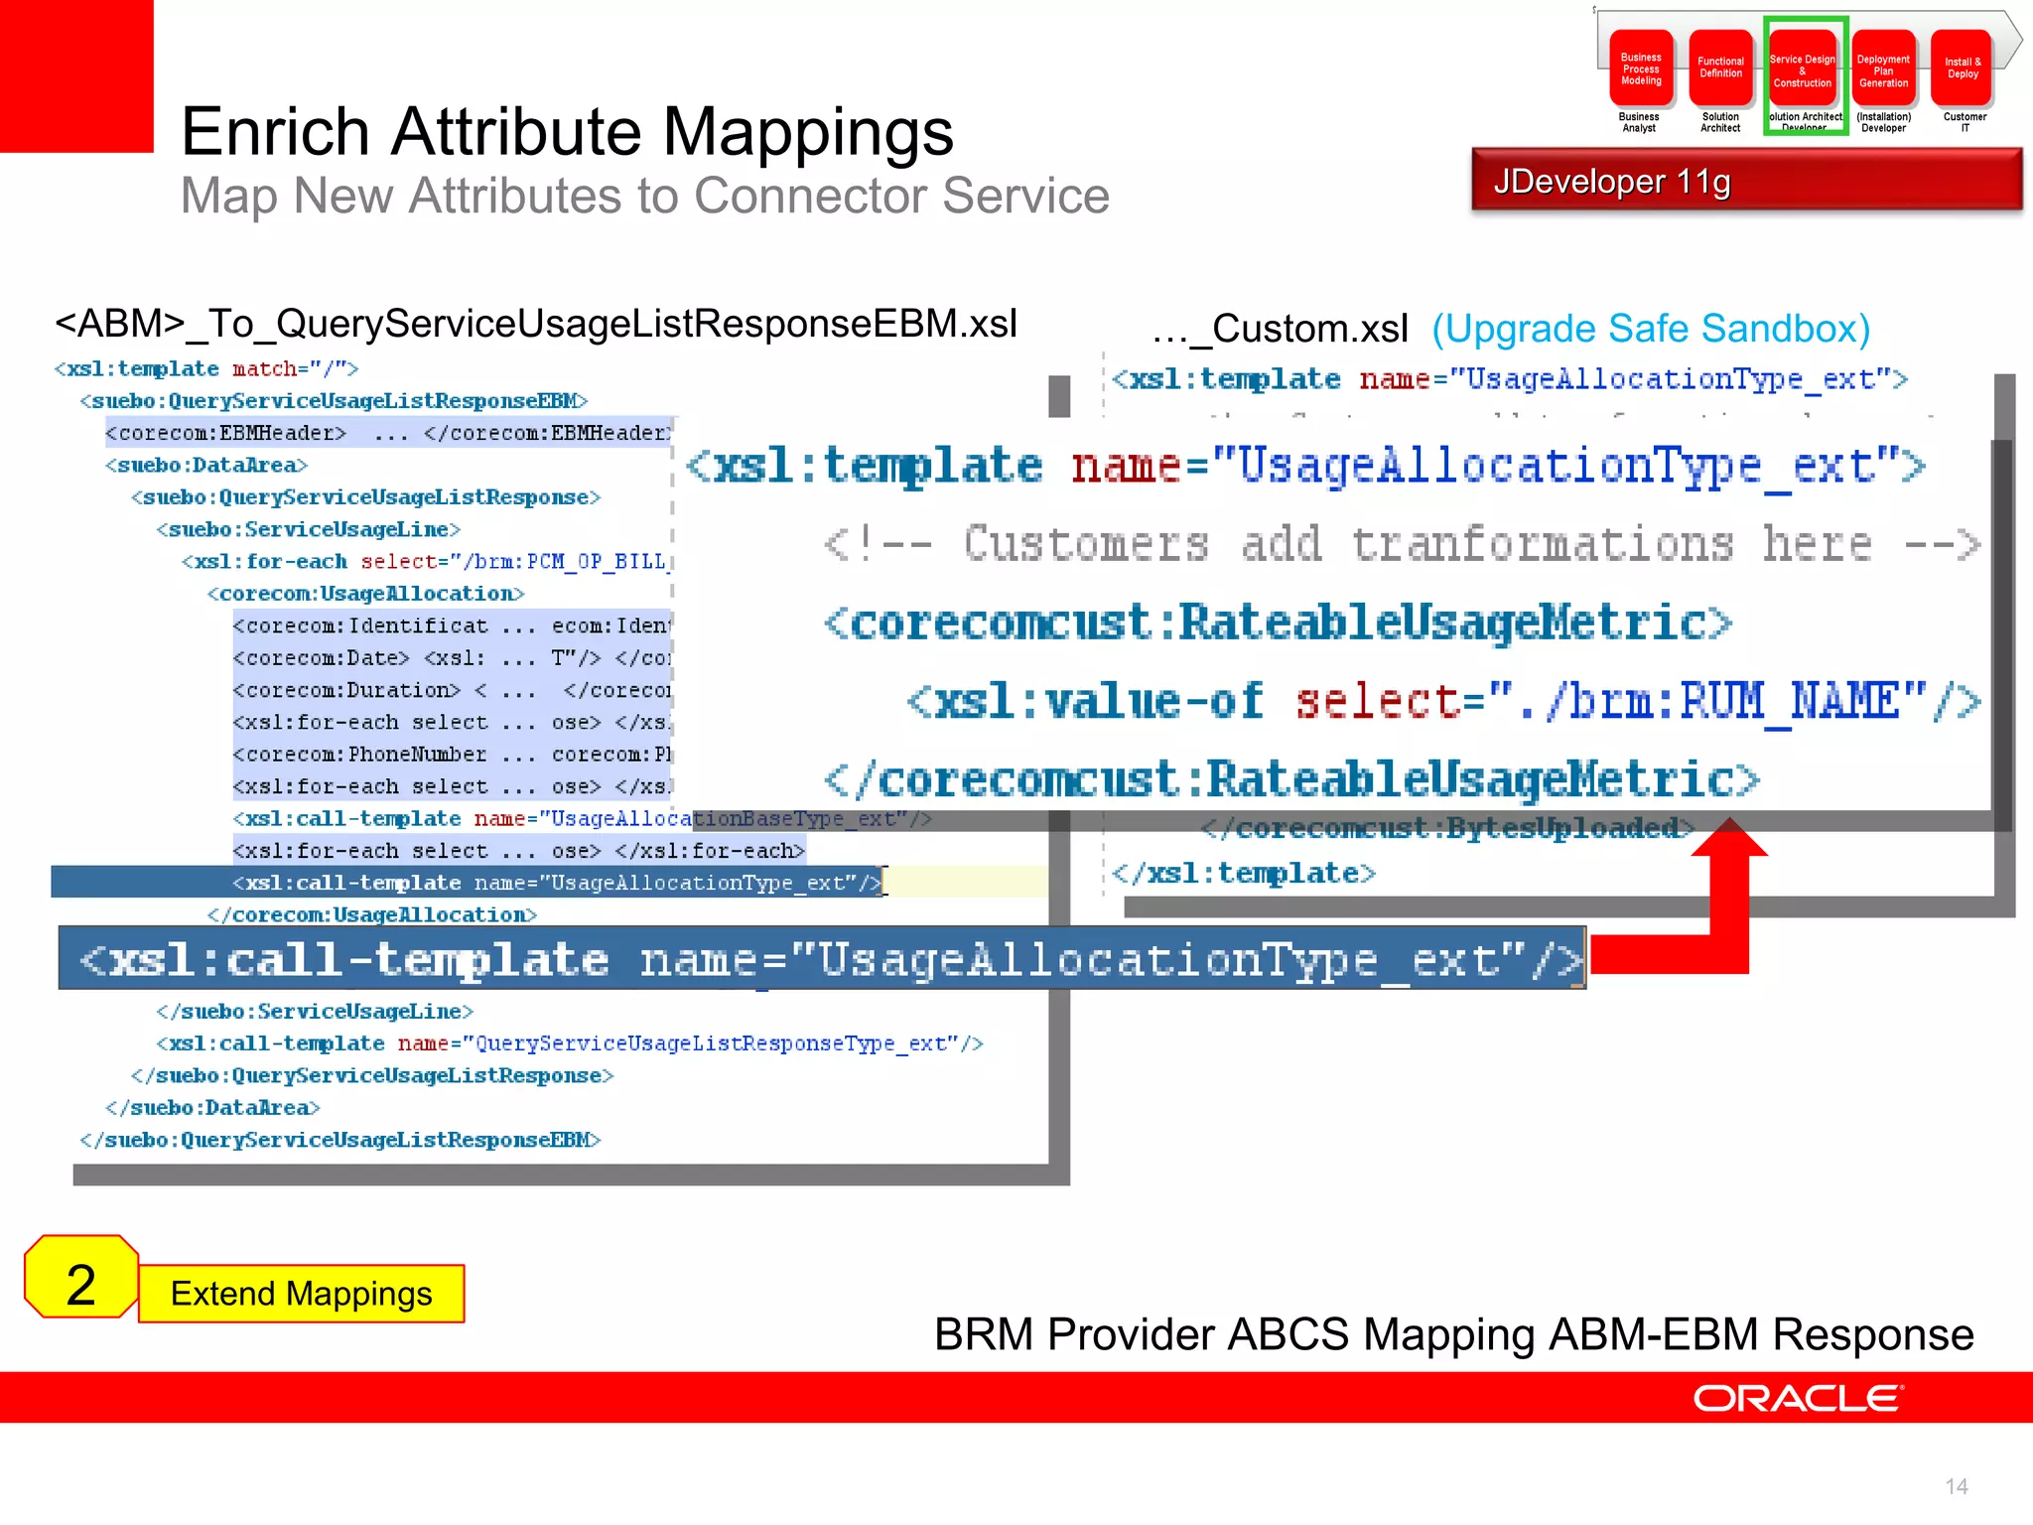Select the enlarged xsl:template name="UsageAllocationType_ext" line
The width and height of the screenshot is (2033, 1525).
(x=1305, y=466)
